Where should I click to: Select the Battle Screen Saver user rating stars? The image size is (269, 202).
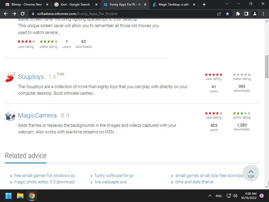(x=27, y=41)
